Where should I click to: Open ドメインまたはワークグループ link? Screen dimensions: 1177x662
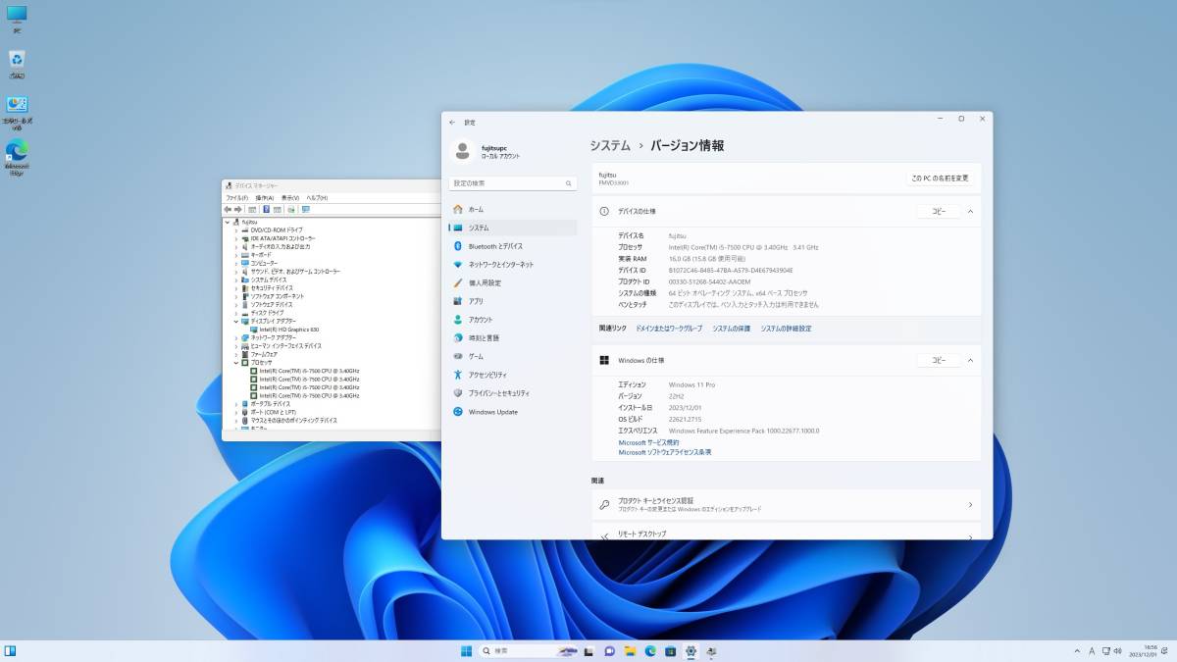[669, 329]
